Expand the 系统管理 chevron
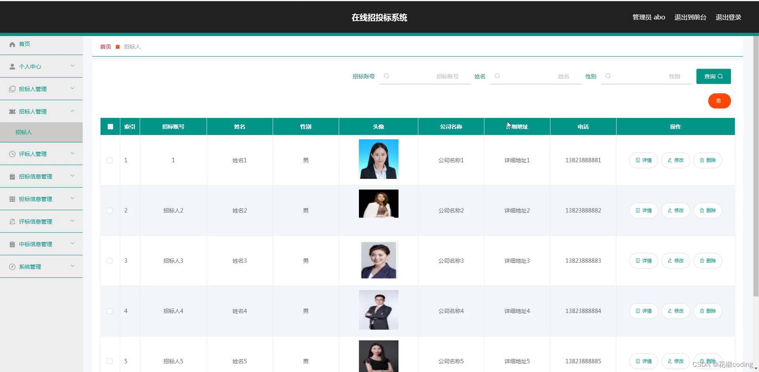Image resolution: width=759 pixels, height=372 pixels. pos(72,266)
